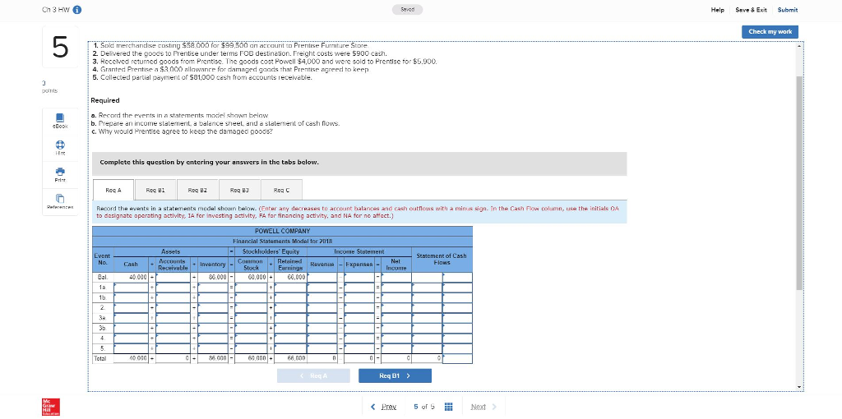Click the blue Req B1 forward button
842x419 pixels.
[395, 376]
